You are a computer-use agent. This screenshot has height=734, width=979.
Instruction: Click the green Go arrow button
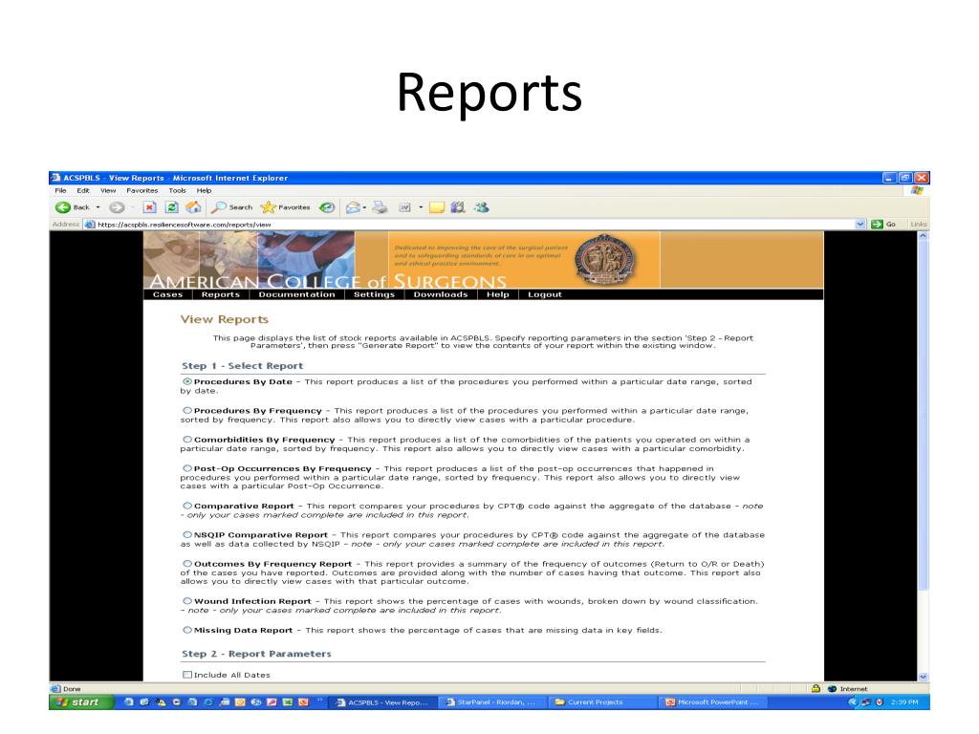pyautogui.click(x=877, y=224)
